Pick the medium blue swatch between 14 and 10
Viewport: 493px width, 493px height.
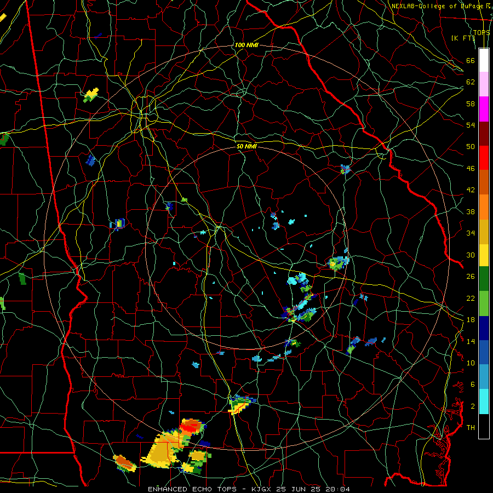pyautogui.click(x=484, y=352)
